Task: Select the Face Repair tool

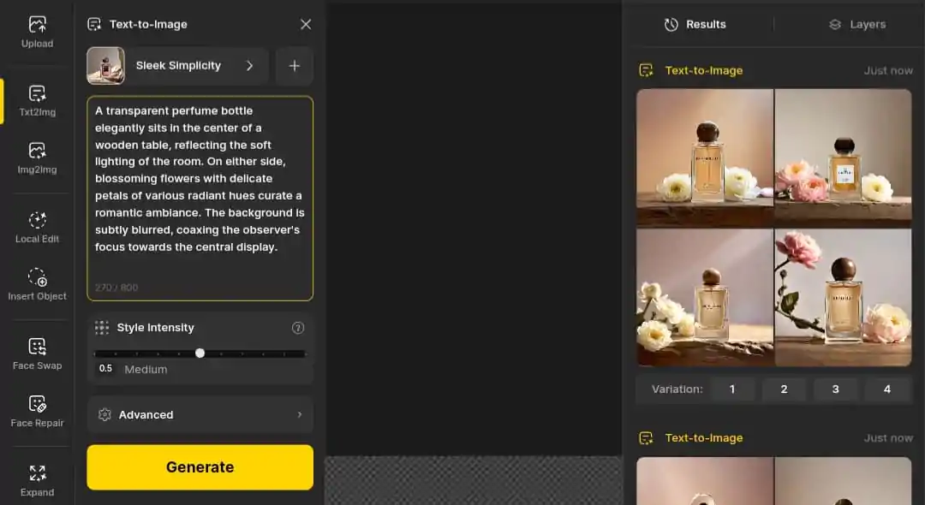Action: (x=37, y=411)
